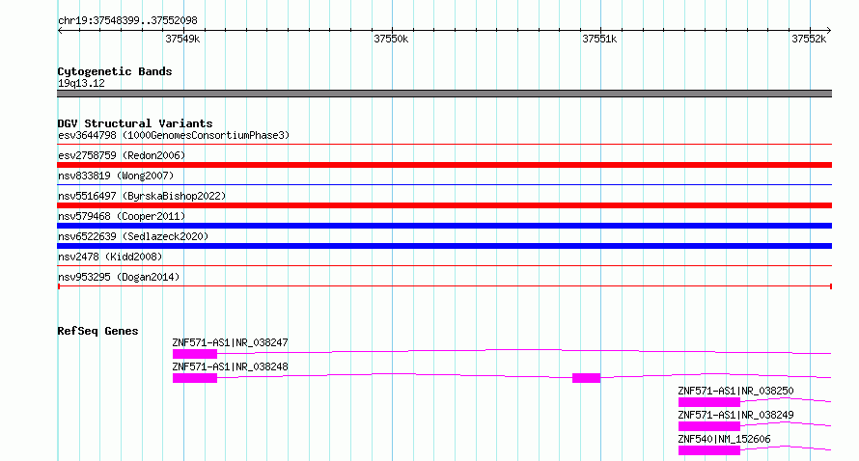Image resolution: width=859 pixels, height=461 pixels.
Task: Click the nsv579468 (Cooper2011) label
Action: [122, 216]
